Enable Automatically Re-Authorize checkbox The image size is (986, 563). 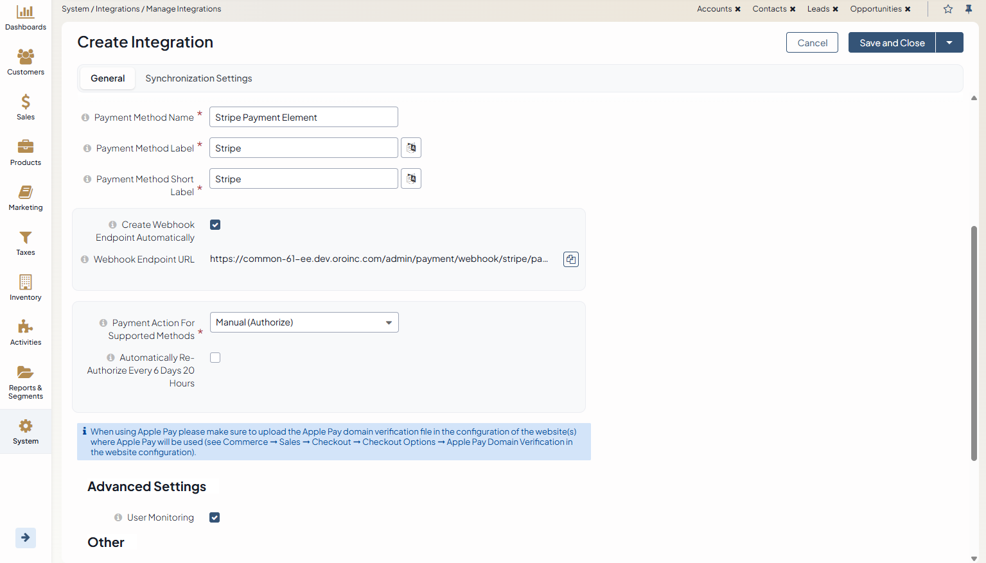coord(215,358)
